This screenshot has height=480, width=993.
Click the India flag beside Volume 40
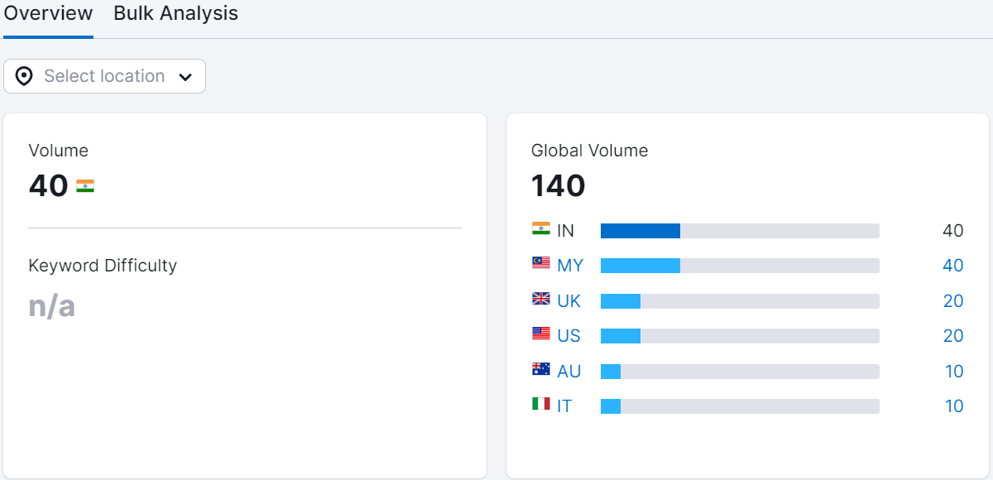coord(87,185)
